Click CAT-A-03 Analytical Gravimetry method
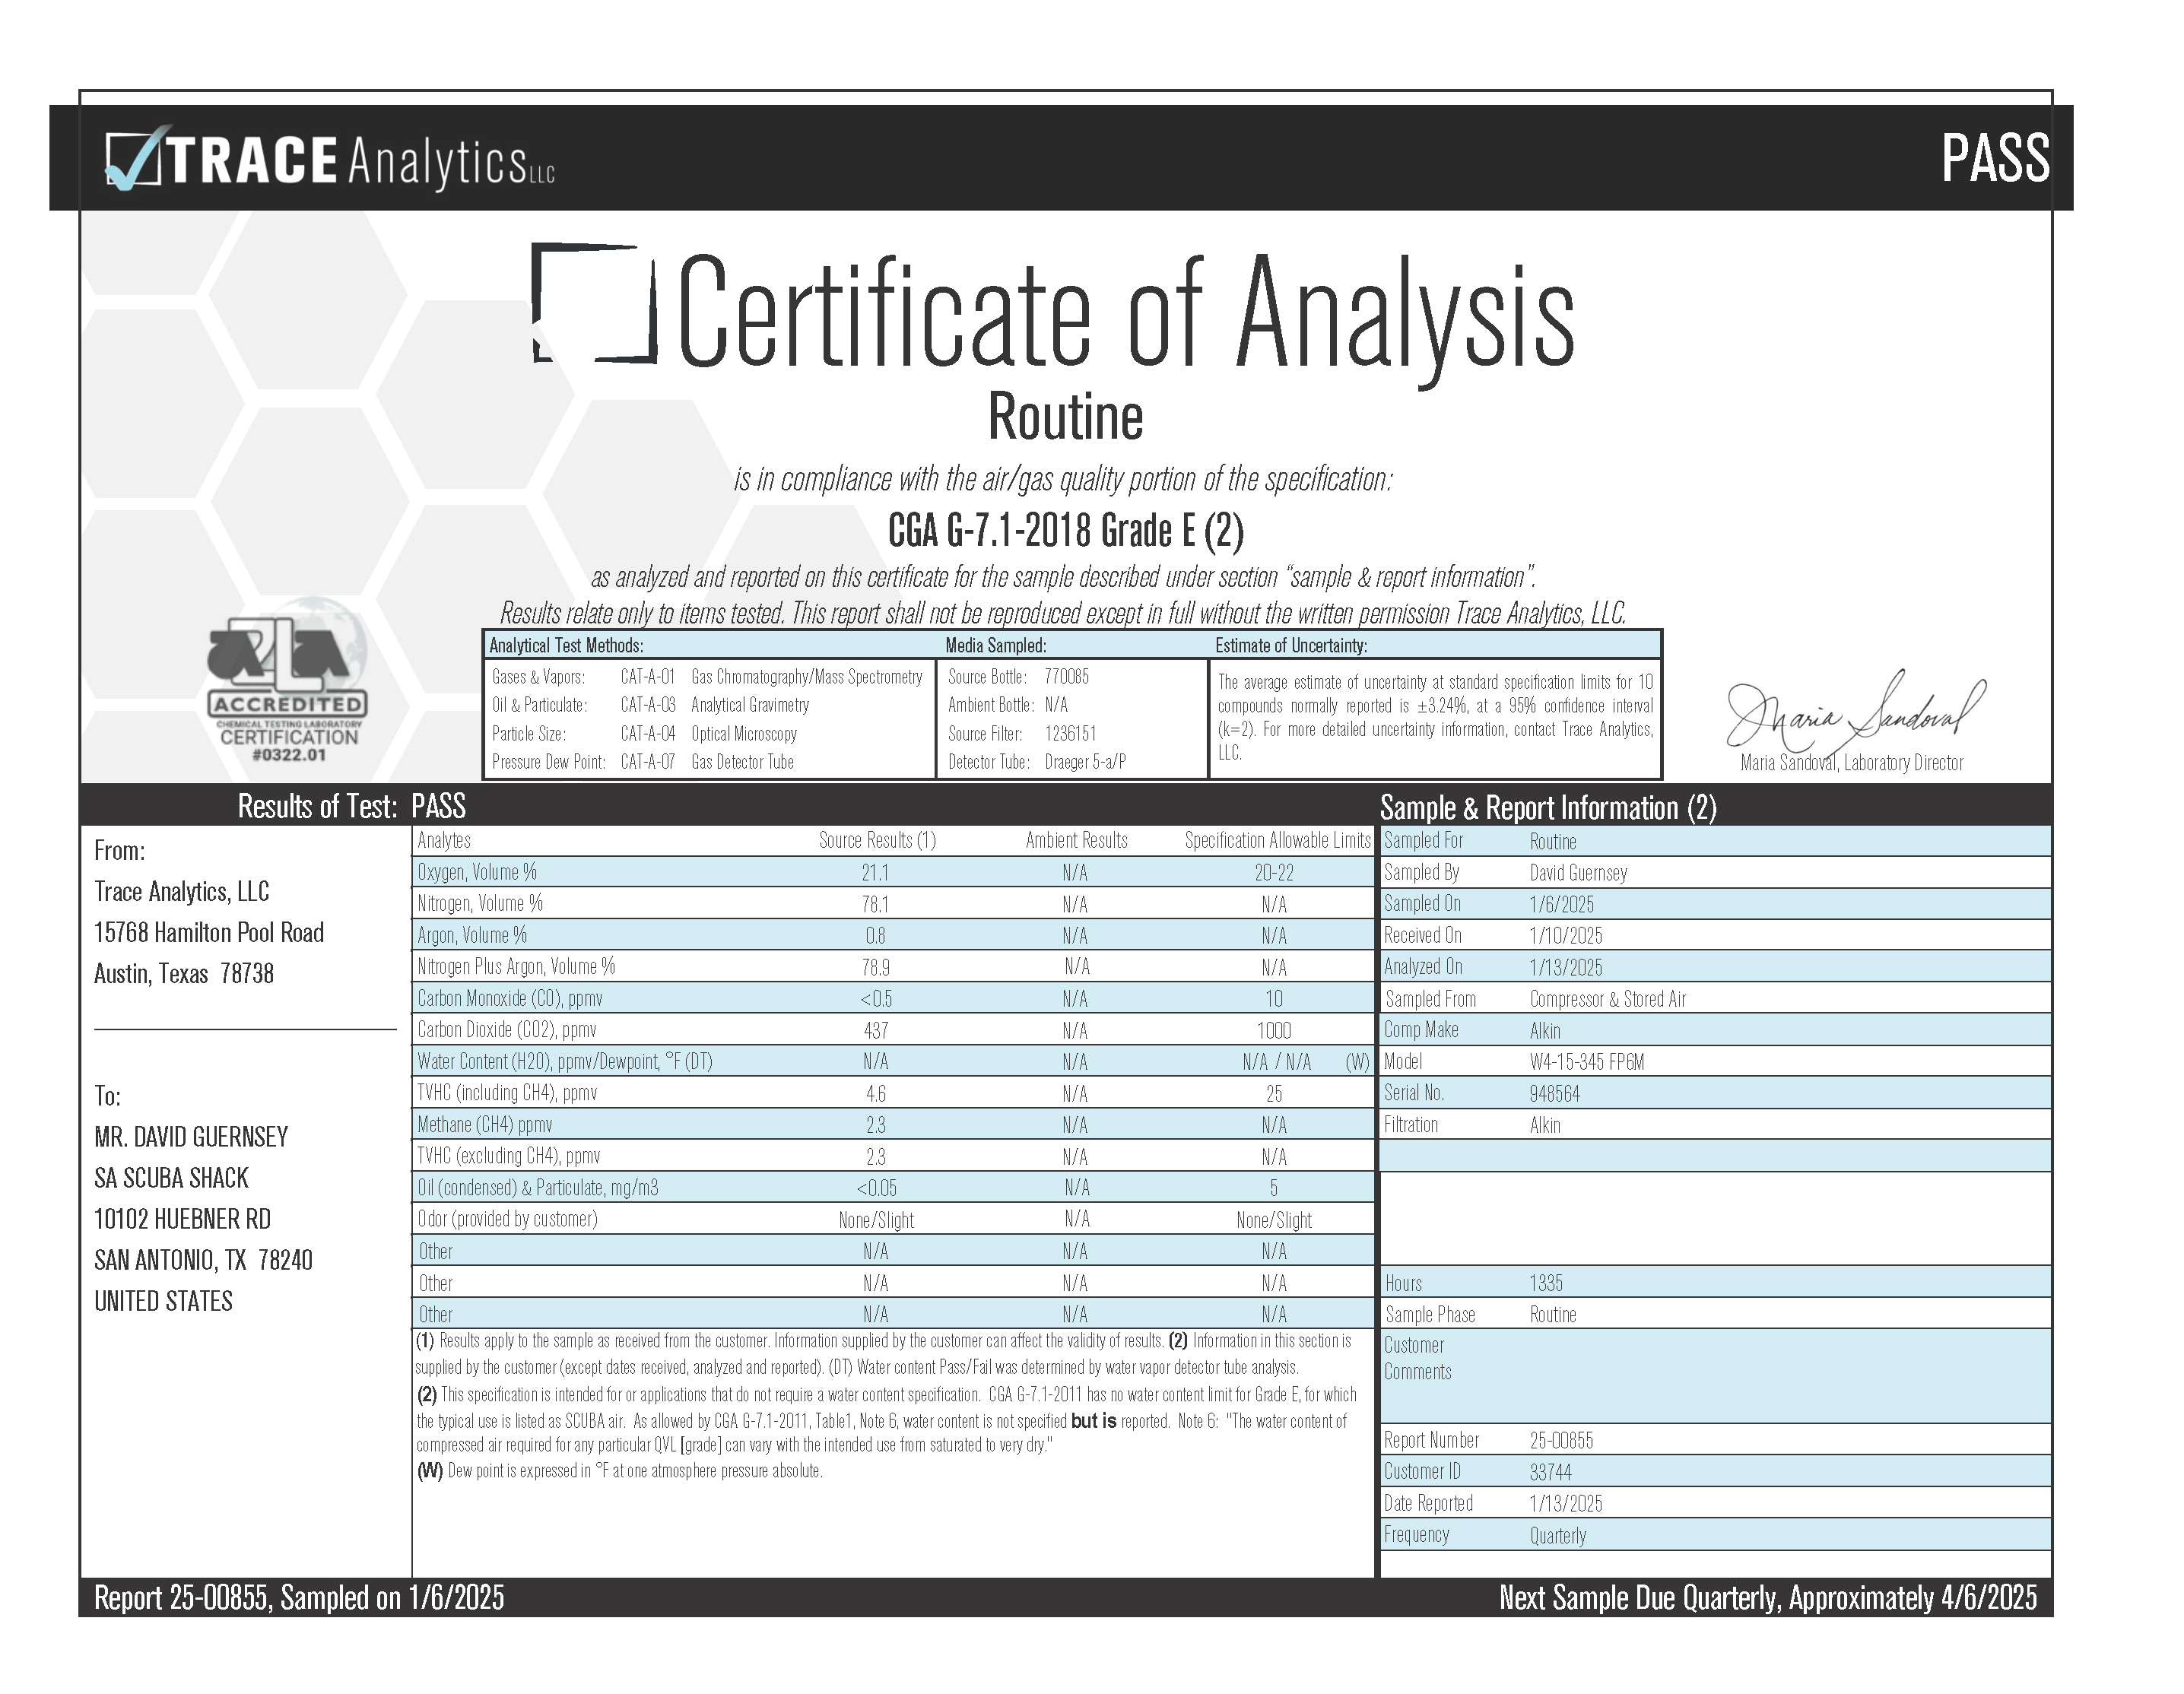 click(x=714, y=705)
